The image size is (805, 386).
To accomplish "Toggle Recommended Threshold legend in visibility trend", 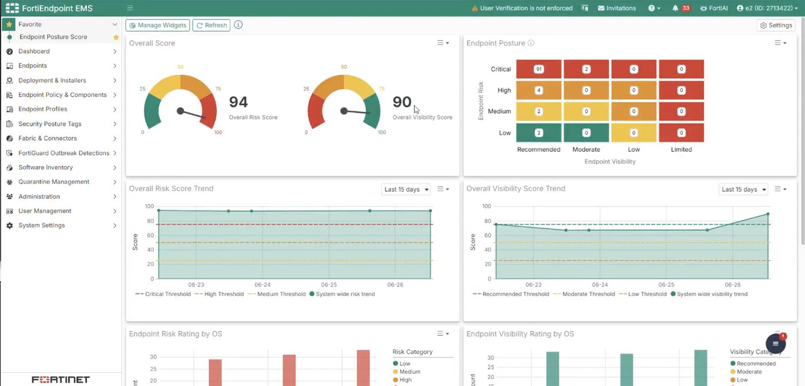I will click(511, 294).
